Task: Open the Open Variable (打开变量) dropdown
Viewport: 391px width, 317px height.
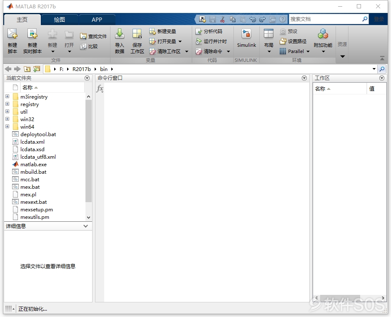Action: point(180,41)
